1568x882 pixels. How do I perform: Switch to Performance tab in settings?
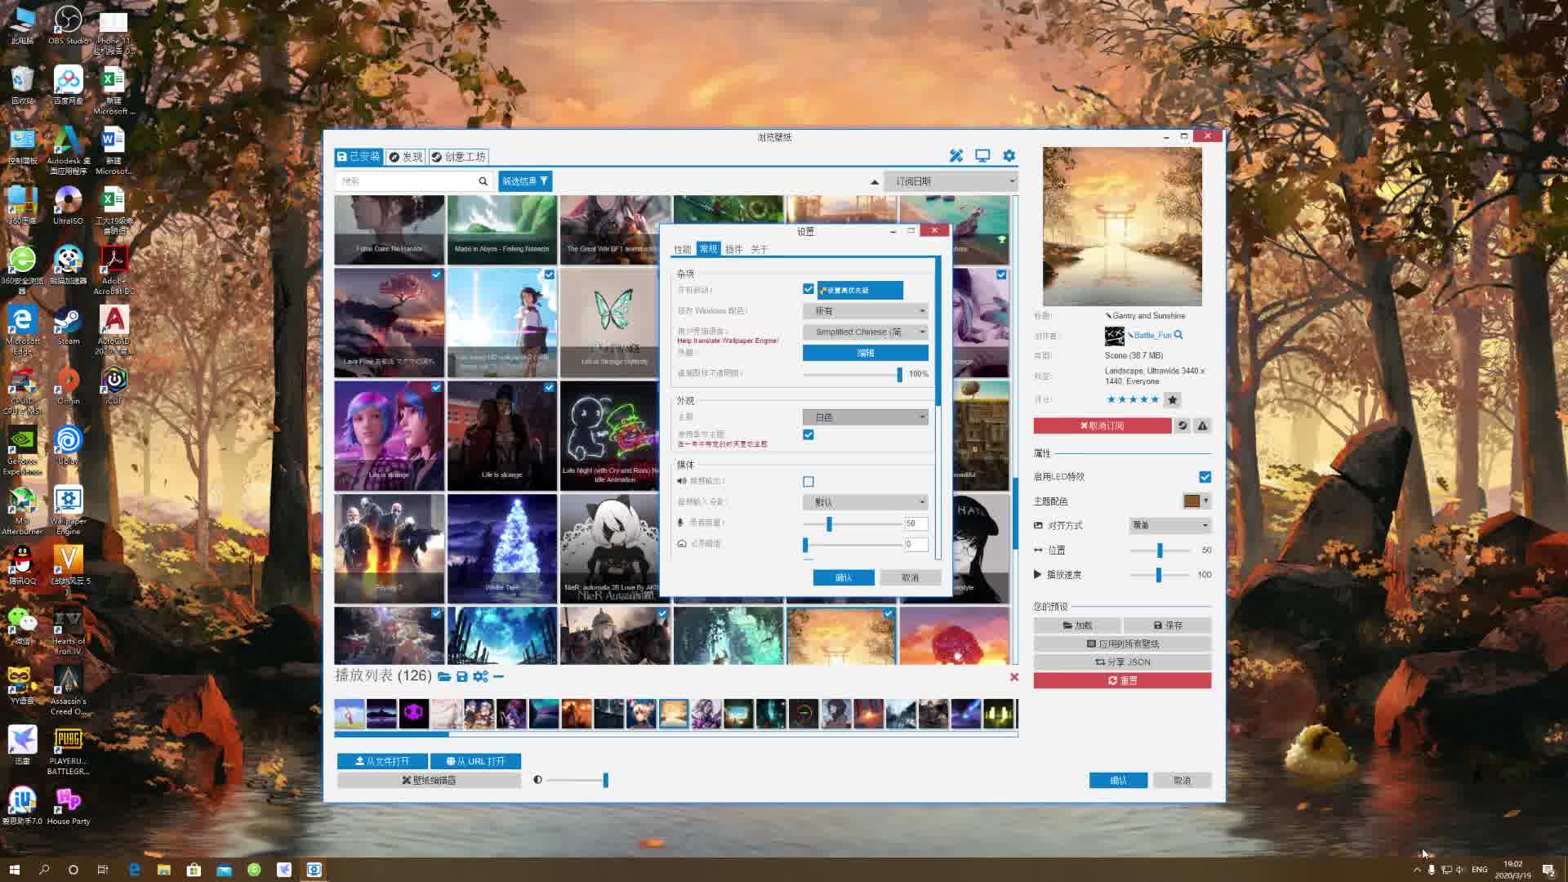(683, 249)
